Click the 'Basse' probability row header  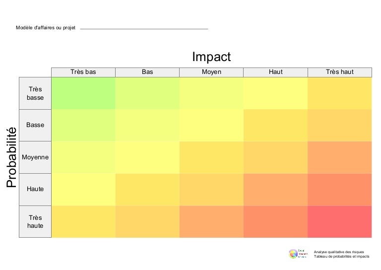coord(35,125)
